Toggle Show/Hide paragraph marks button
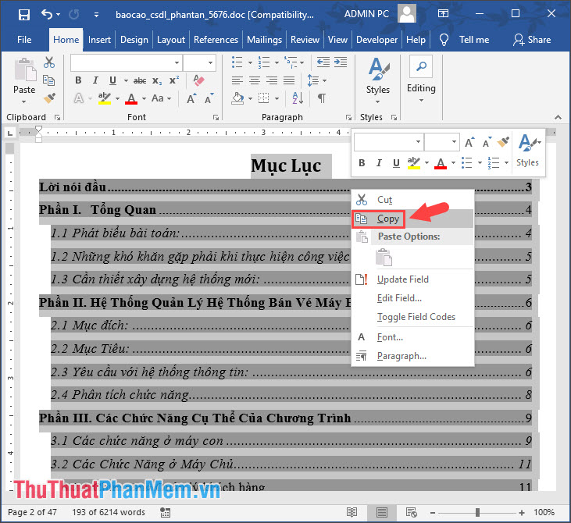The image size is (571, 523). [x=321, y=98]
